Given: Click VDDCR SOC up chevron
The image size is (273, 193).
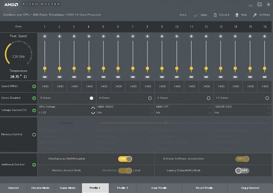Looking at the screenshot, I should coord(269,108).
